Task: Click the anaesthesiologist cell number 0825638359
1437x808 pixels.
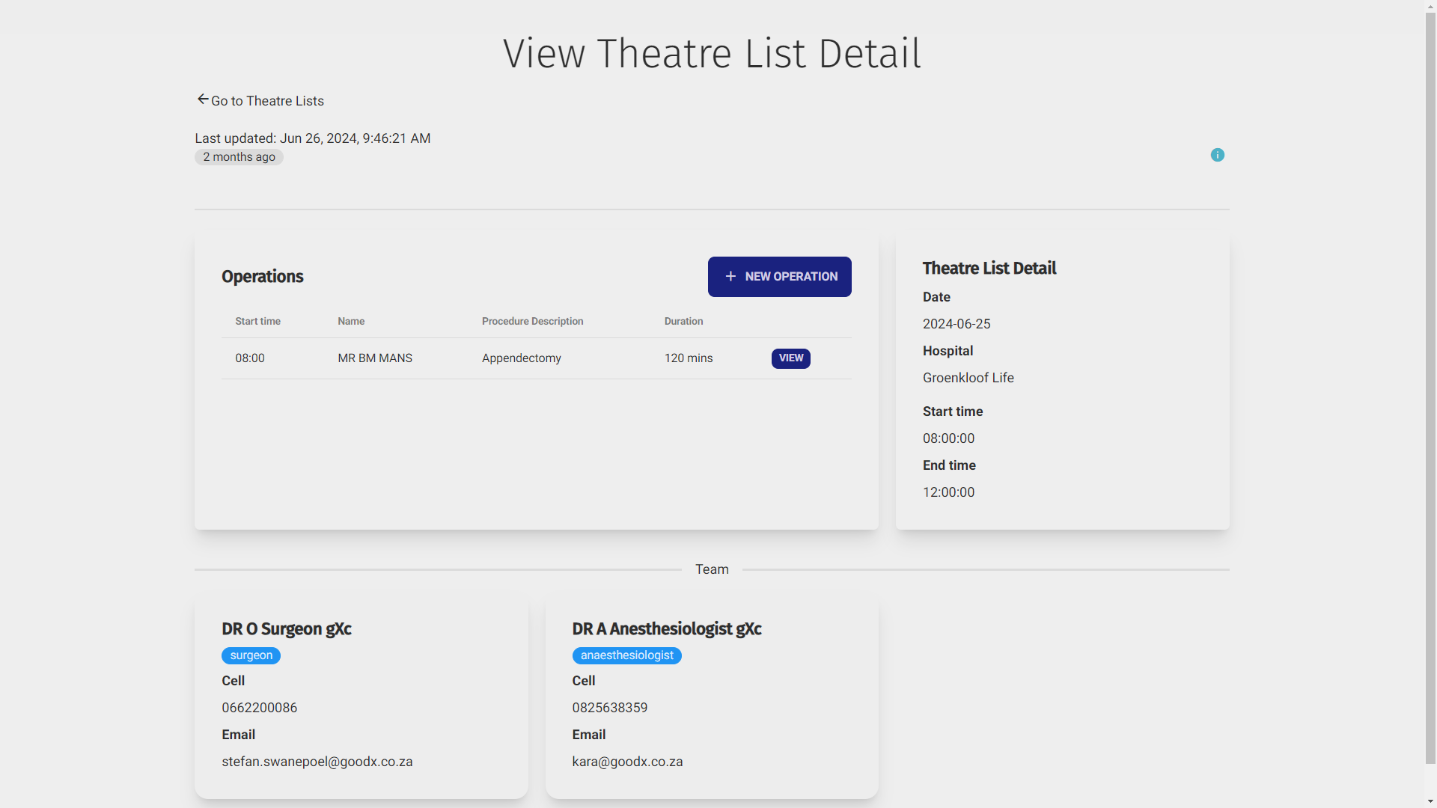Action: coord(610,708)
